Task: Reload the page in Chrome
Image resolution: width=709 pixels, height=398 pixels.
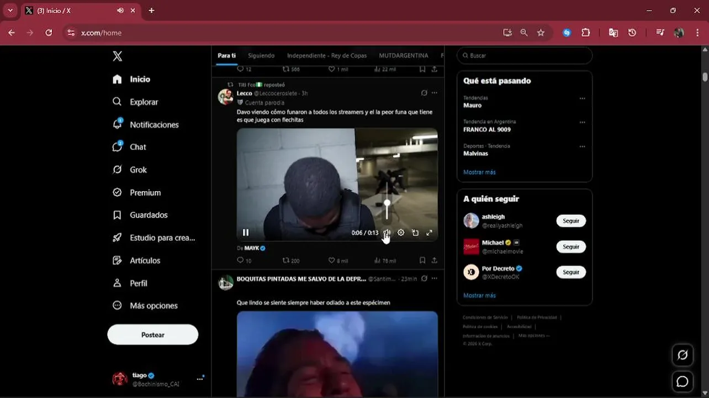Action: pyautogui.click(x=49, y=33)
